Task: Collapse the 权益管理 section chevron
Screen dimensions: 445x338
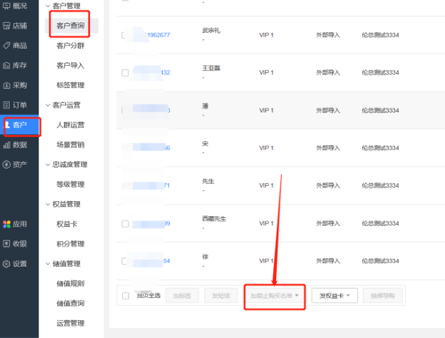Action: (x=48, y=204)
